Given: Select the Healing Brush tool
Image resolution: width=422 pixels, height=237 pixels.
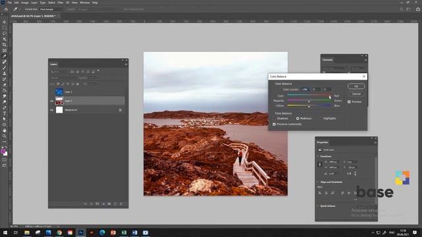Looking at the screenshot, I should (5, 62).
